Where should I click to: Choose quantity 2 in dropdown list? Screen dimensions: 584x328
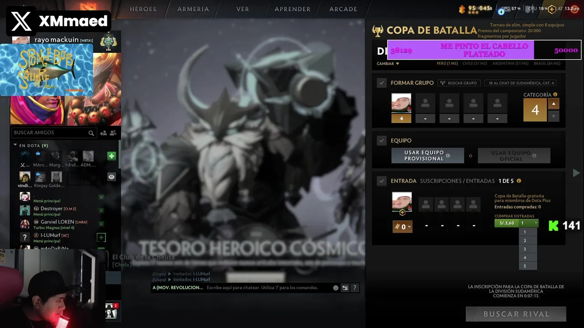pos(527,241)
